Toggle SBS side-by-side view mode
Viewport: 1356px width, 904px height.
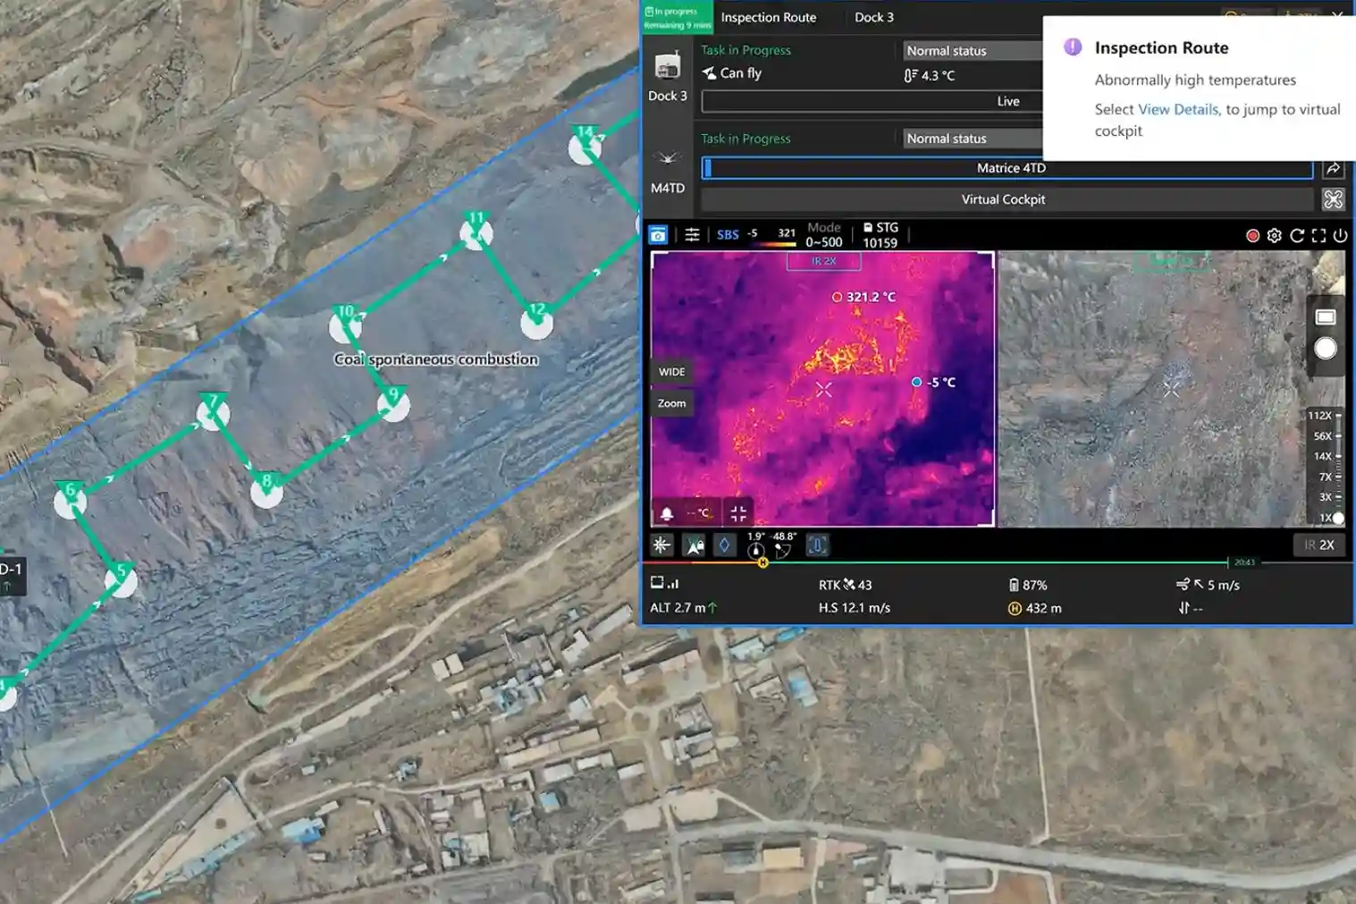(727, 234)
